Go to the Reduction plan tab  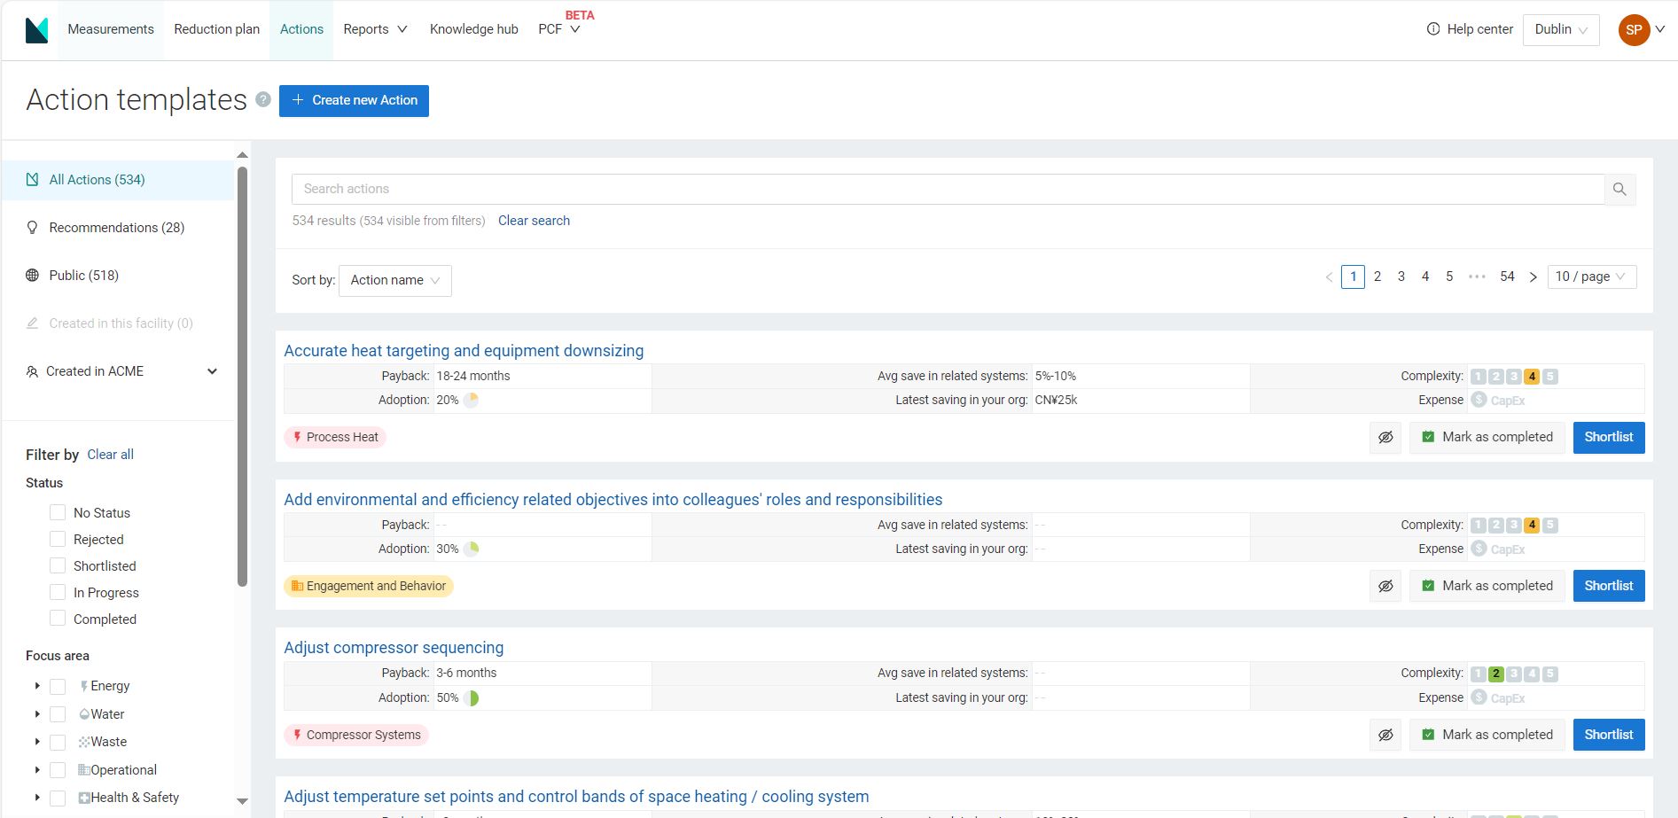217,29
